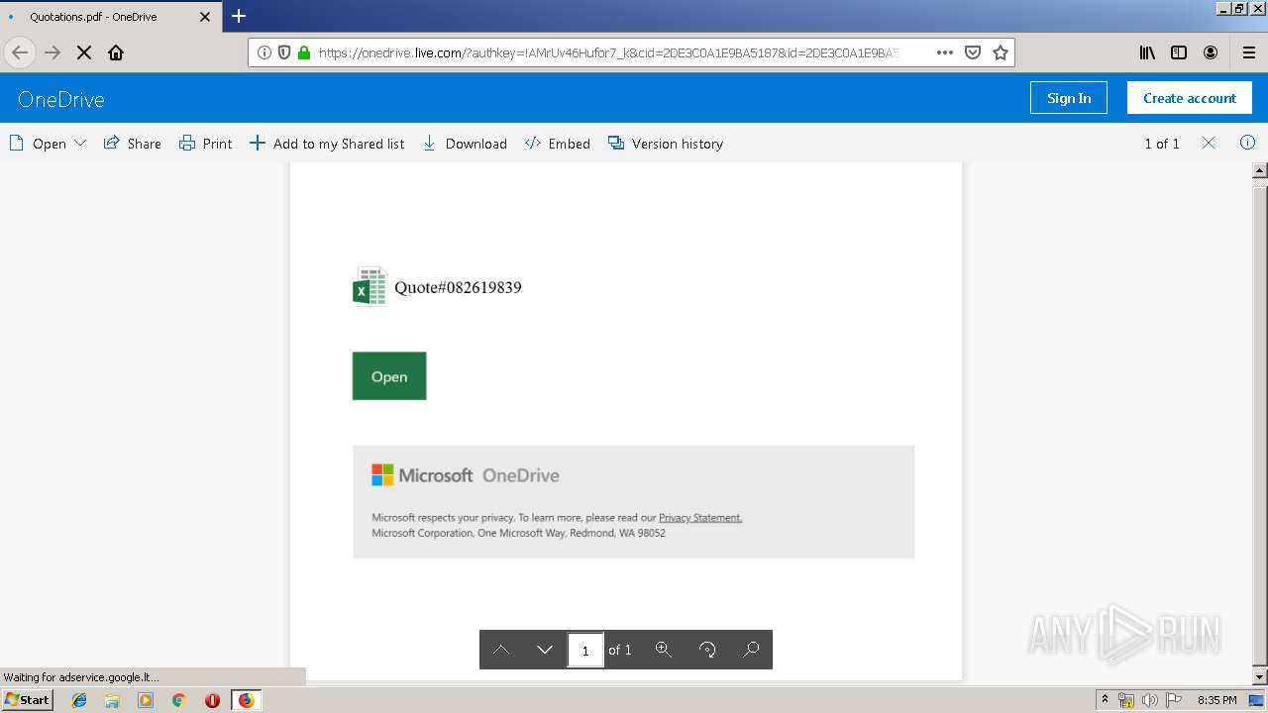The image size is (1268, 713).
Task: Stop loading the page with the X button
Action: click(84, 52)
